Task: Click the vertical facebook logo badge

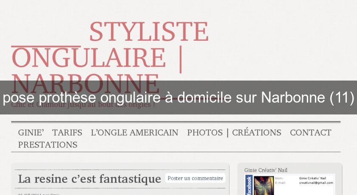Action: 249,185
